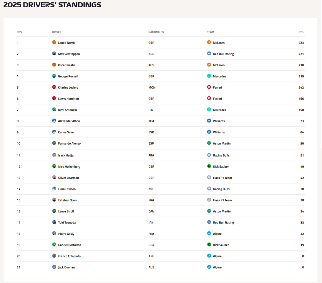Click the Racing Bulls logo in Isack Hadjar's row
322x283 pixels.
pos(209,155)
